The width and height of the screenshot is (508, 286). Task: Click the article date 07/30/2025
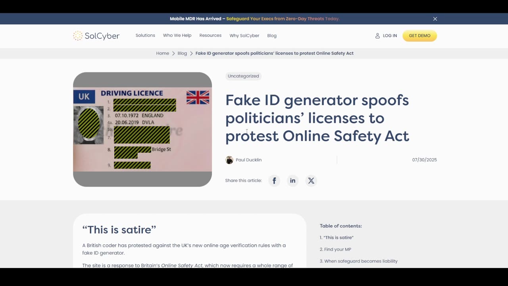(424, 160)
